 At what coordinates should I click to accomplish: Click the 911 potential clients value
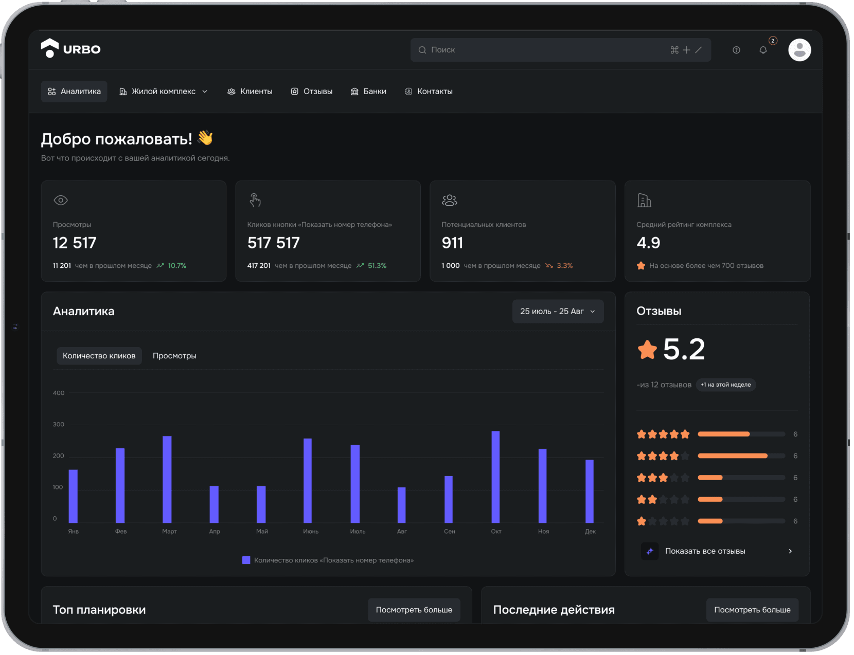(x=452, y=243)
